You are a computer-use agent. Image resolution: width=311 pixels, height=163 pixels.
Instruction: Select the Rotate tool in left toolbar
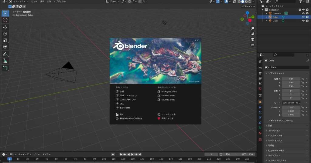(x=5, y=34)
